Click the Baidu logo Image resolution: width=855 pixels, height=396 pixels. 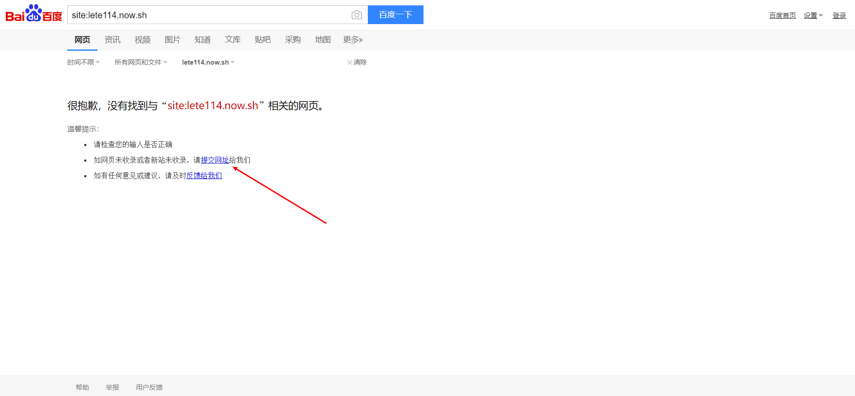tap(33, 14)
